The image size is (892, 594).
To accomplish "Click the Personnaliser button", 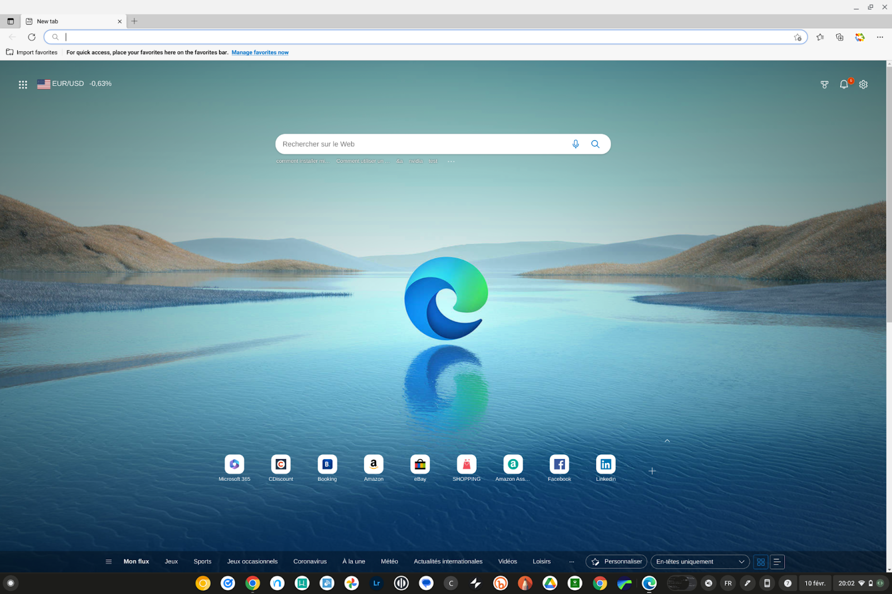I will click(x=616, y=562).
